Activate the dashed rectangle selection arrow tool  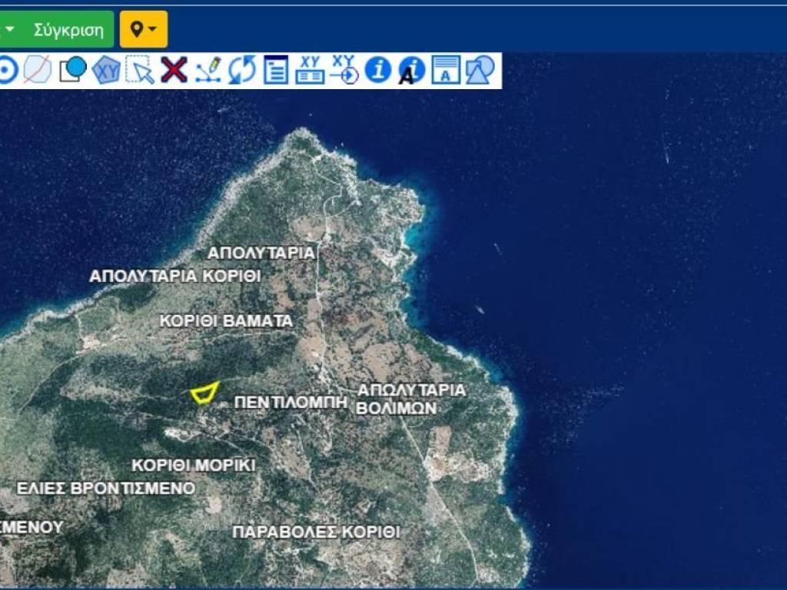(x=140, y=71)
